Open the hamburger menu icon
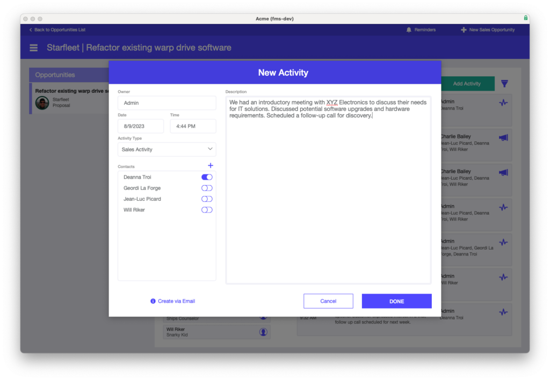This screenshot has height=380, width=550. (x=34, y=48)
